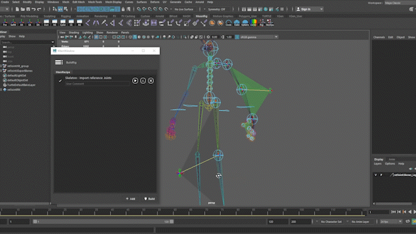
Task: Click the Redo arrow icon
Action: point(39,9)
